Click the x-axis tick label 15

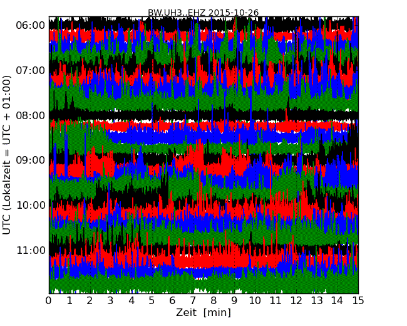click(x=358, y=300)
